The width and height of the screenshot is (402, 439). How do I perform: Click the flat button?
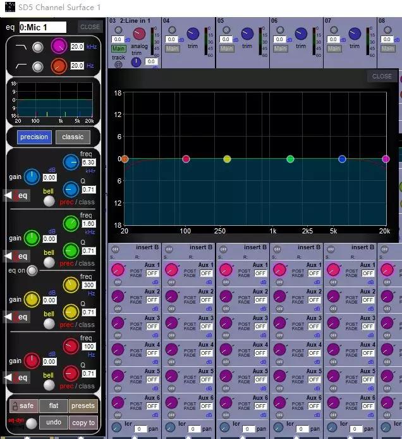pyautogui.click(x=54, y=405)
